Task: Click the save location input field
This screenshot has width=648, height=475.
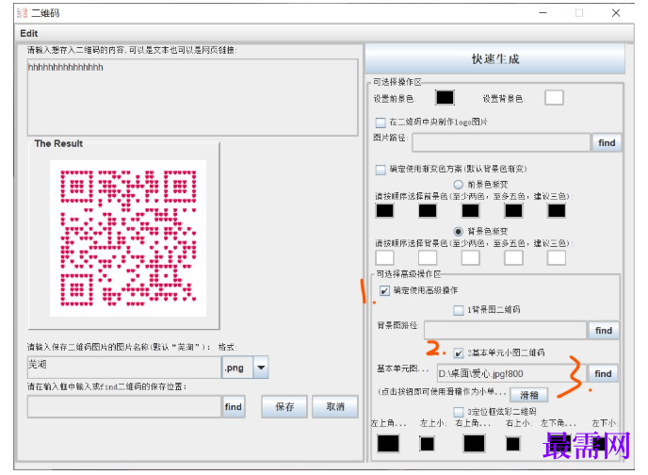Action: [x=124, y=406]
